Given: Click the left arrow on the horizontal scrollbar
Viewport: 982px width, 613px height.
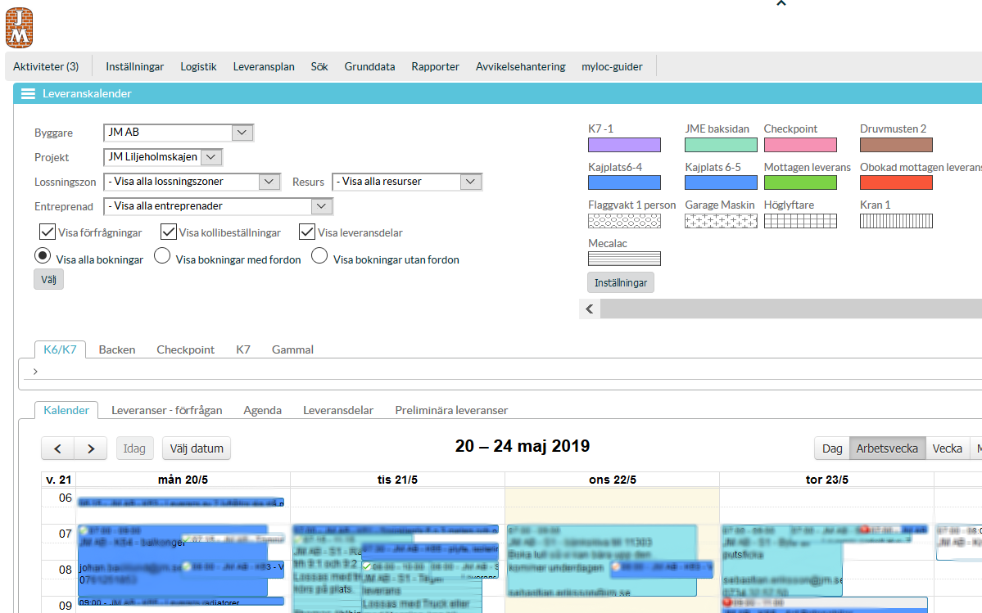Looking at the screenshot, I should [589, 309].
